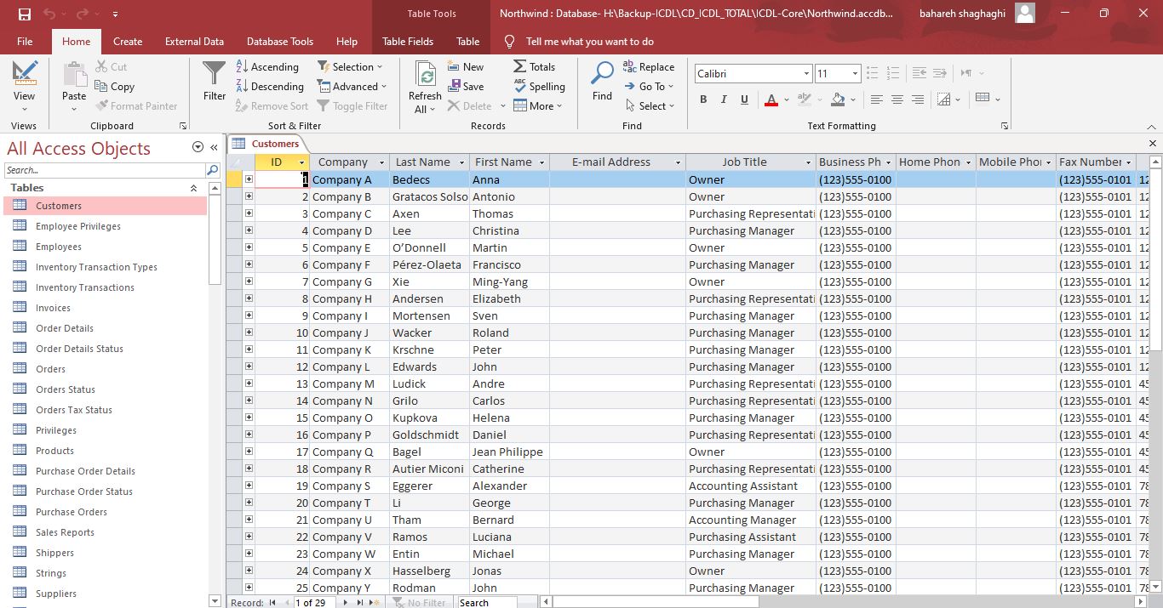Click the Undo arrow in quick access toolbar
The image size is (1163, 608).
point(49,14)
